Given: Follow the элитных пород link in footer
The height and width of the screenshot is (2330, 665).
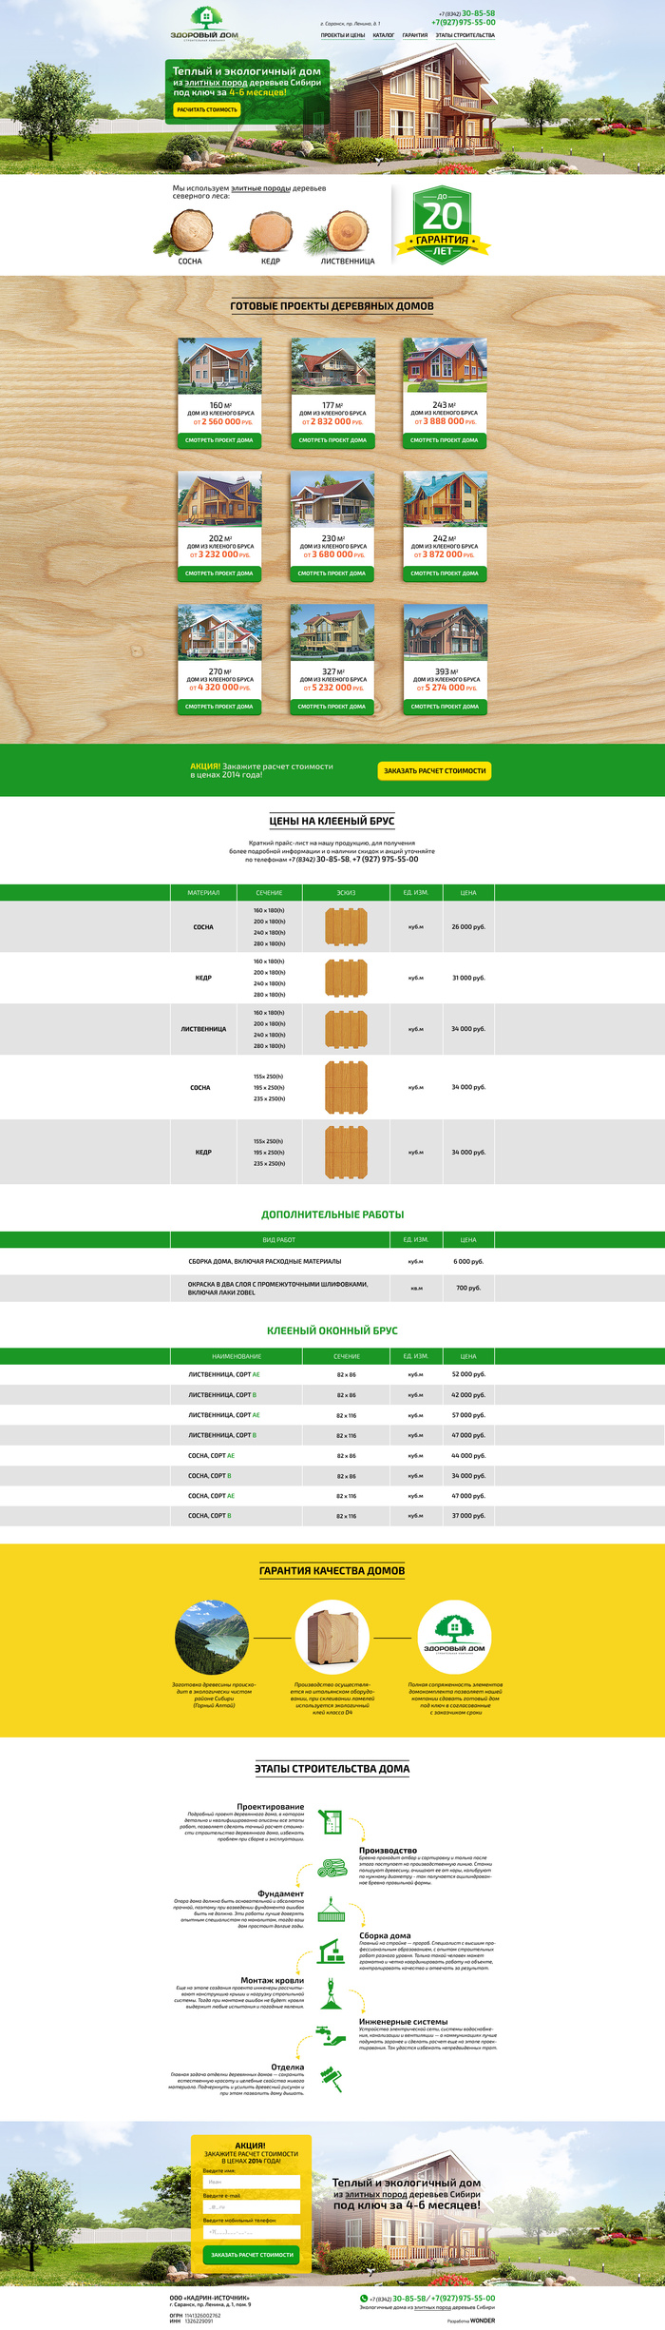Looking at the screenshot, I should pyautogui.click(x=431, y=2307).
